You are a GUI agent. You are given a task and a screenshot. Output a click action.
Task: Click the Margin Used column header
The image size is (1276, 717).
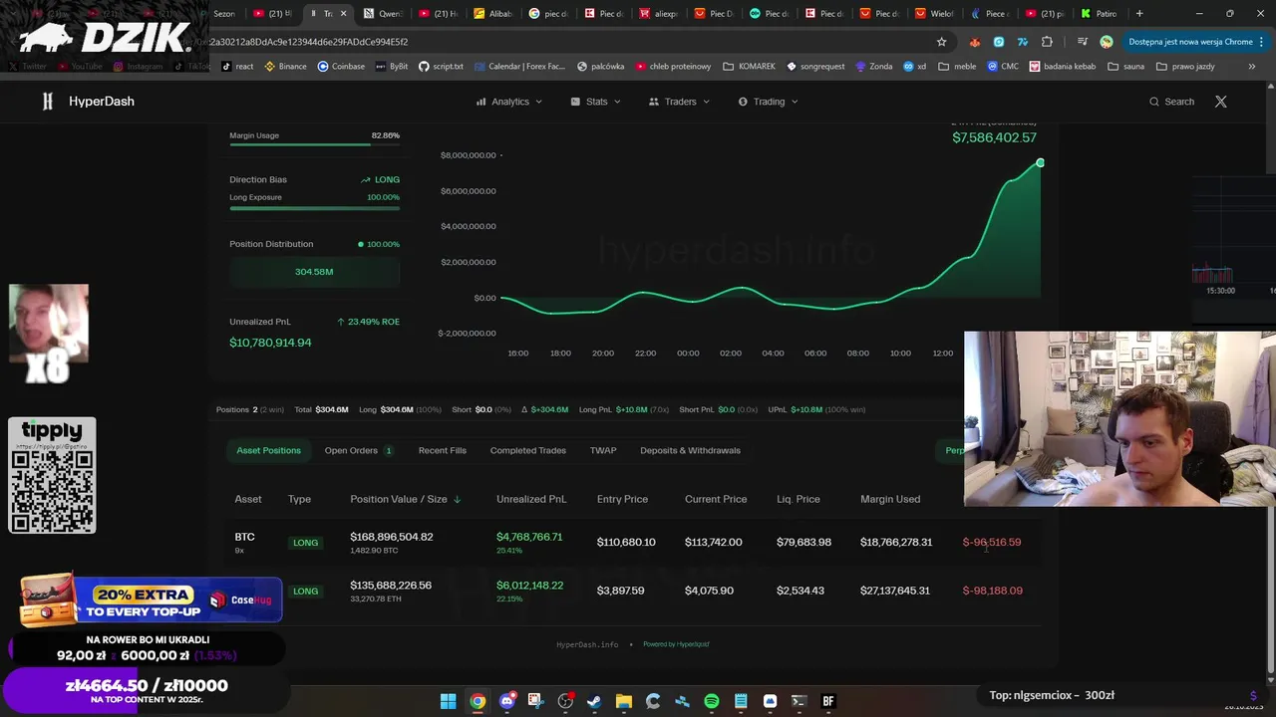coord(890,499)
